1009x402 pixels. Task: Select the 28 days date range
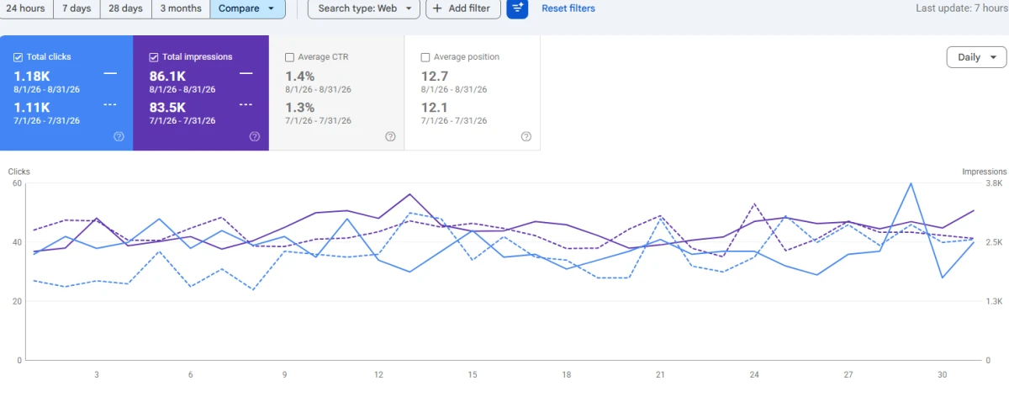[125, 8]
